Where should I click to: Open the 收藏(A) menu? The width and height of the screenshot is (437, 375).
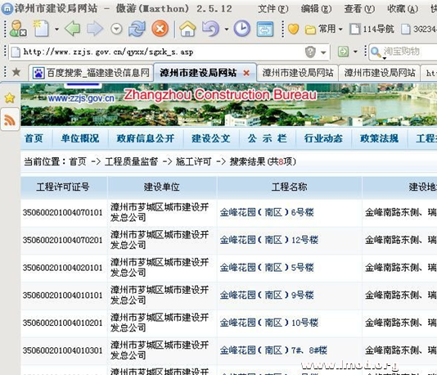pos(403,9)
